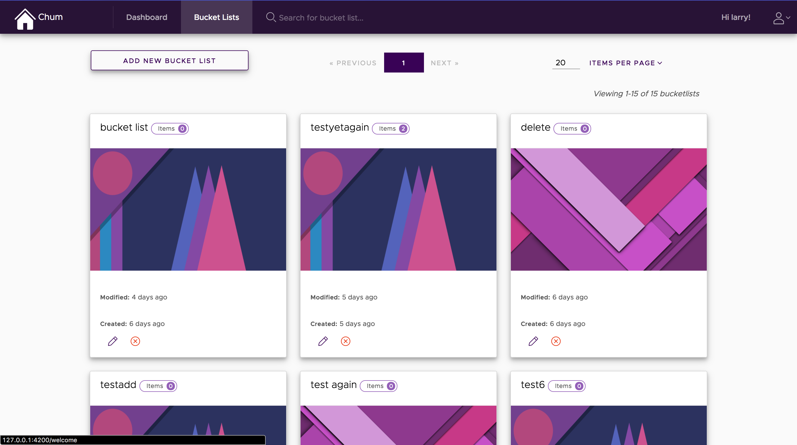This screenshot has width=797, height=445.
Task: Go to page 1 in pagination
Action: tap(403, 63)
